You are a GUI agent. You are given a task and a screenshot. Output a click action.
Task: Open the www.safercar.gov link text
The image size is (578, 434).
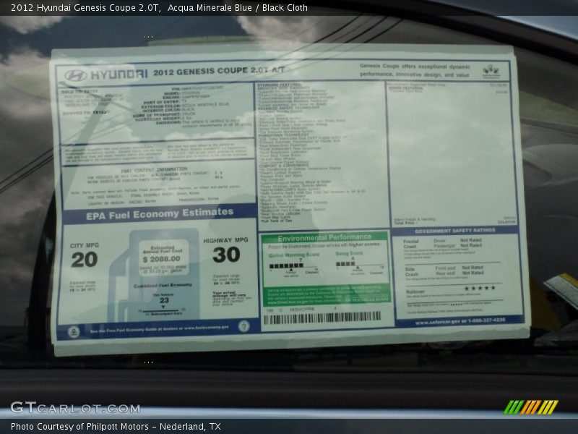tap(460, 321)
